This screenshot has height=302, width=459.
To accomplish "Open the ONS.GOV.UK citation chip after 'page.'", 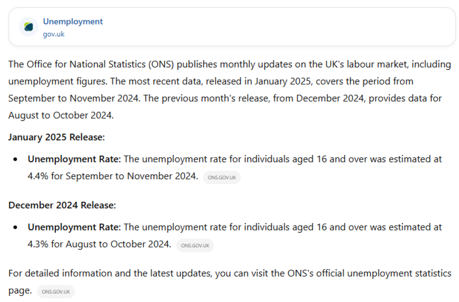I will point(56,292).
